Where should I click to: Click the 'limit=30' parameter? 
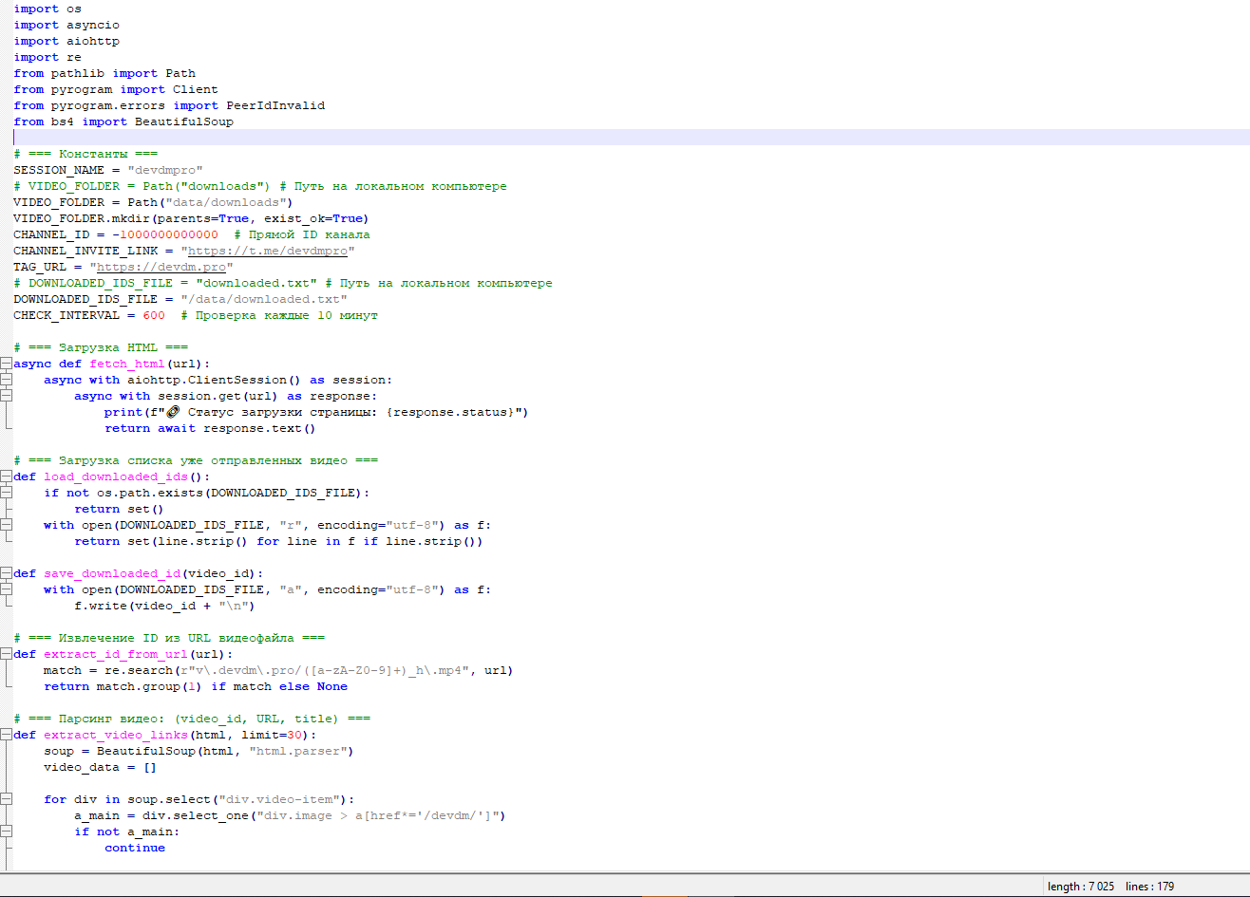tap(272, 735)
